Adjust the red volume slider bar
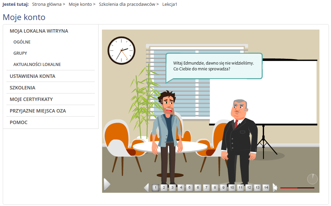 click(x=297, y=188)
